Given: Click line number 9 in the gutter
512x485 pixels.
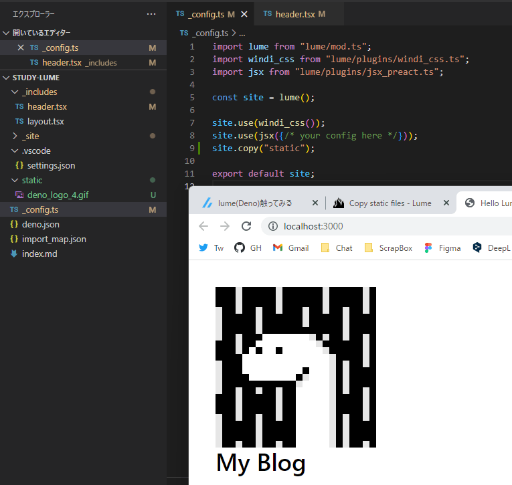Looking at the screenshot, I should tap(192, 149).
